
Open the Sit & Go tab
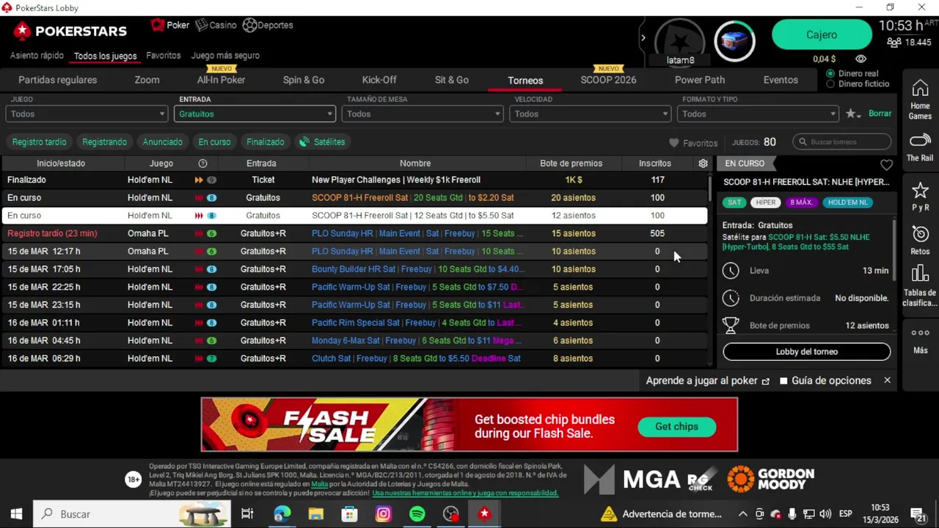(x=452, y=80)
